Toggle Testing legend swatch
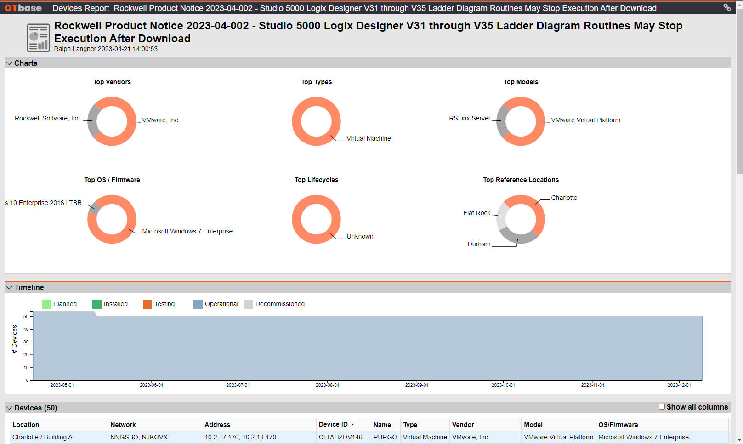The height and width of the screenshot is (444, 743). coord(147,304)
